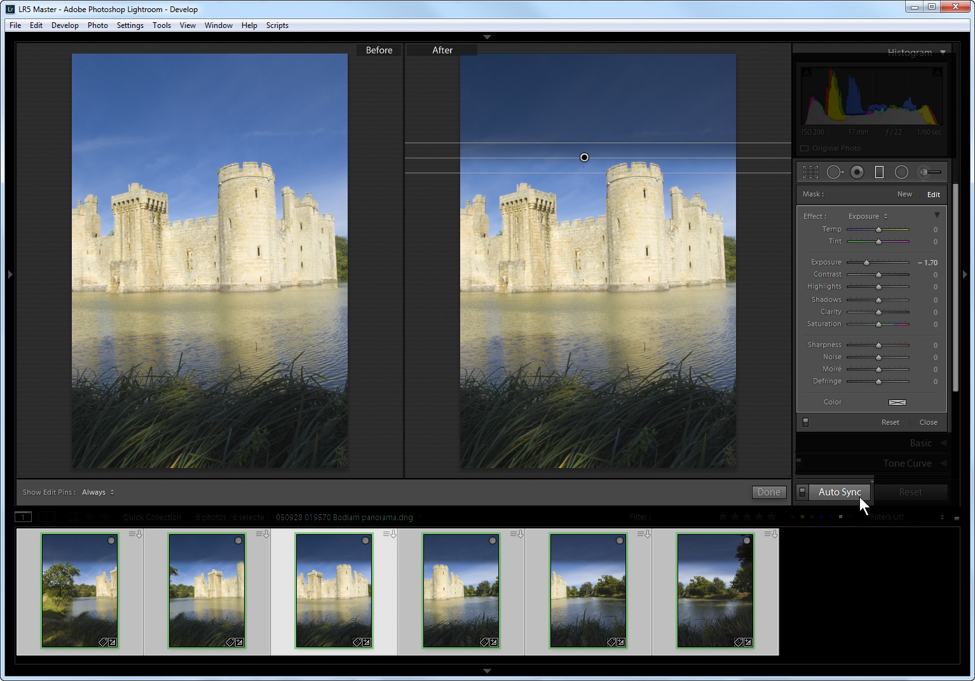The image size is (975, 681).
Task: Open the Effect preset dropdown showing Exposure
Action: (x=868, y=217)
